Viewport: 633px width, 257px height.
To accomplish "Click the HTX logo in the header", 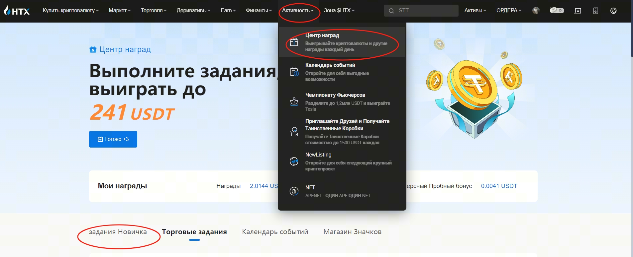I will click(17, 11).
